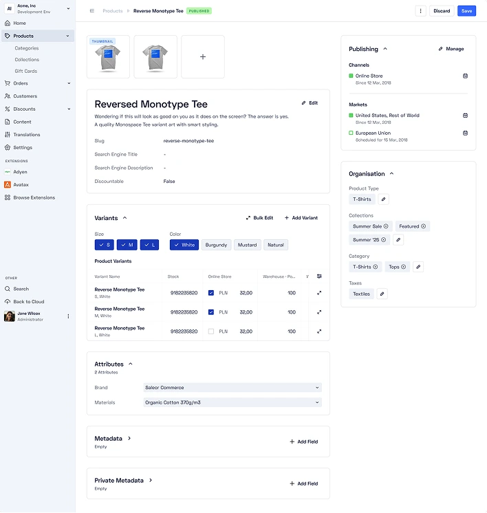487x513 pixels.
Task: Open variants table column settings icon
Action: tap(319, 276)
